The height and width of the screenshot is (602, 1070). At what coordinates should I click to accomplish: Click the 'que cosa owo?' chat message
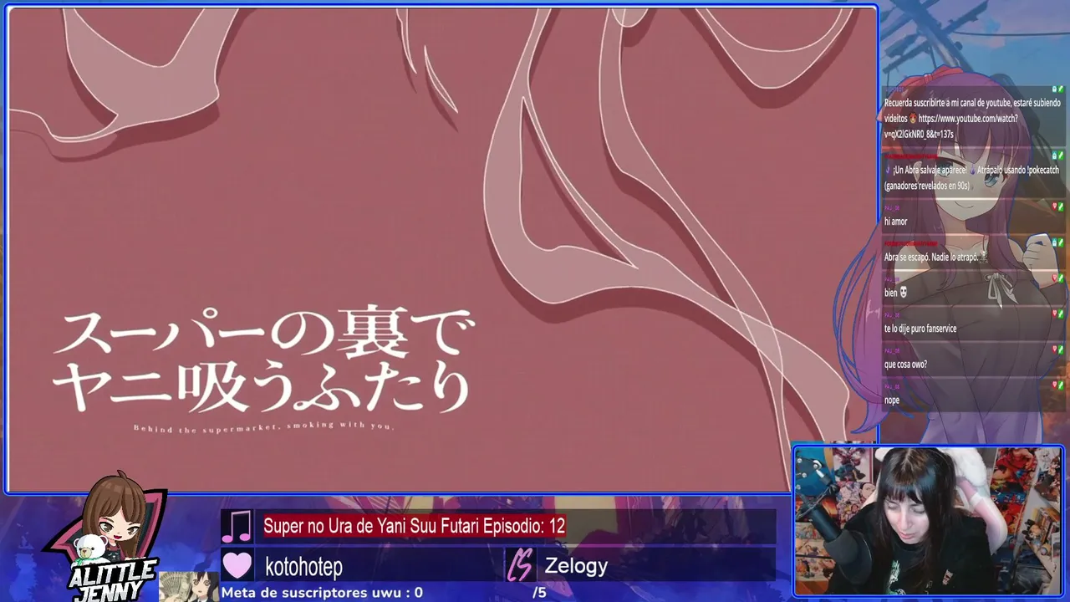pos(905,365)
